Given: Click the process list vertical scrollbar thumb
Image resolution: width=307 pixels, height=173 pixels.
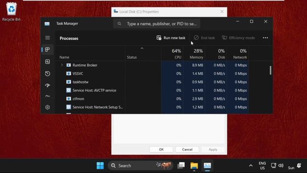Looking at the screenshot, I should [271, 70].
